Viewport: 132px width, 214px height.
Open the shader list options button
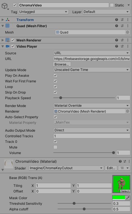[x=124, y=168]
